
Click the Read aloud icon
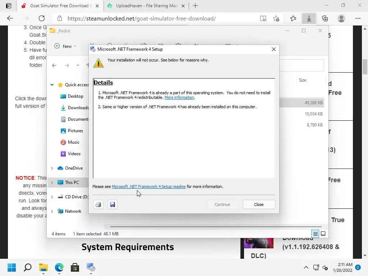coord(263,18)
